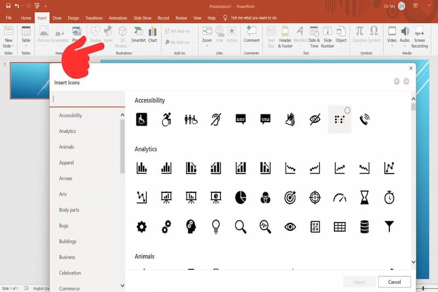Open the File tab
This screenshot has height=292, width=438.
(x=9, y=18)
